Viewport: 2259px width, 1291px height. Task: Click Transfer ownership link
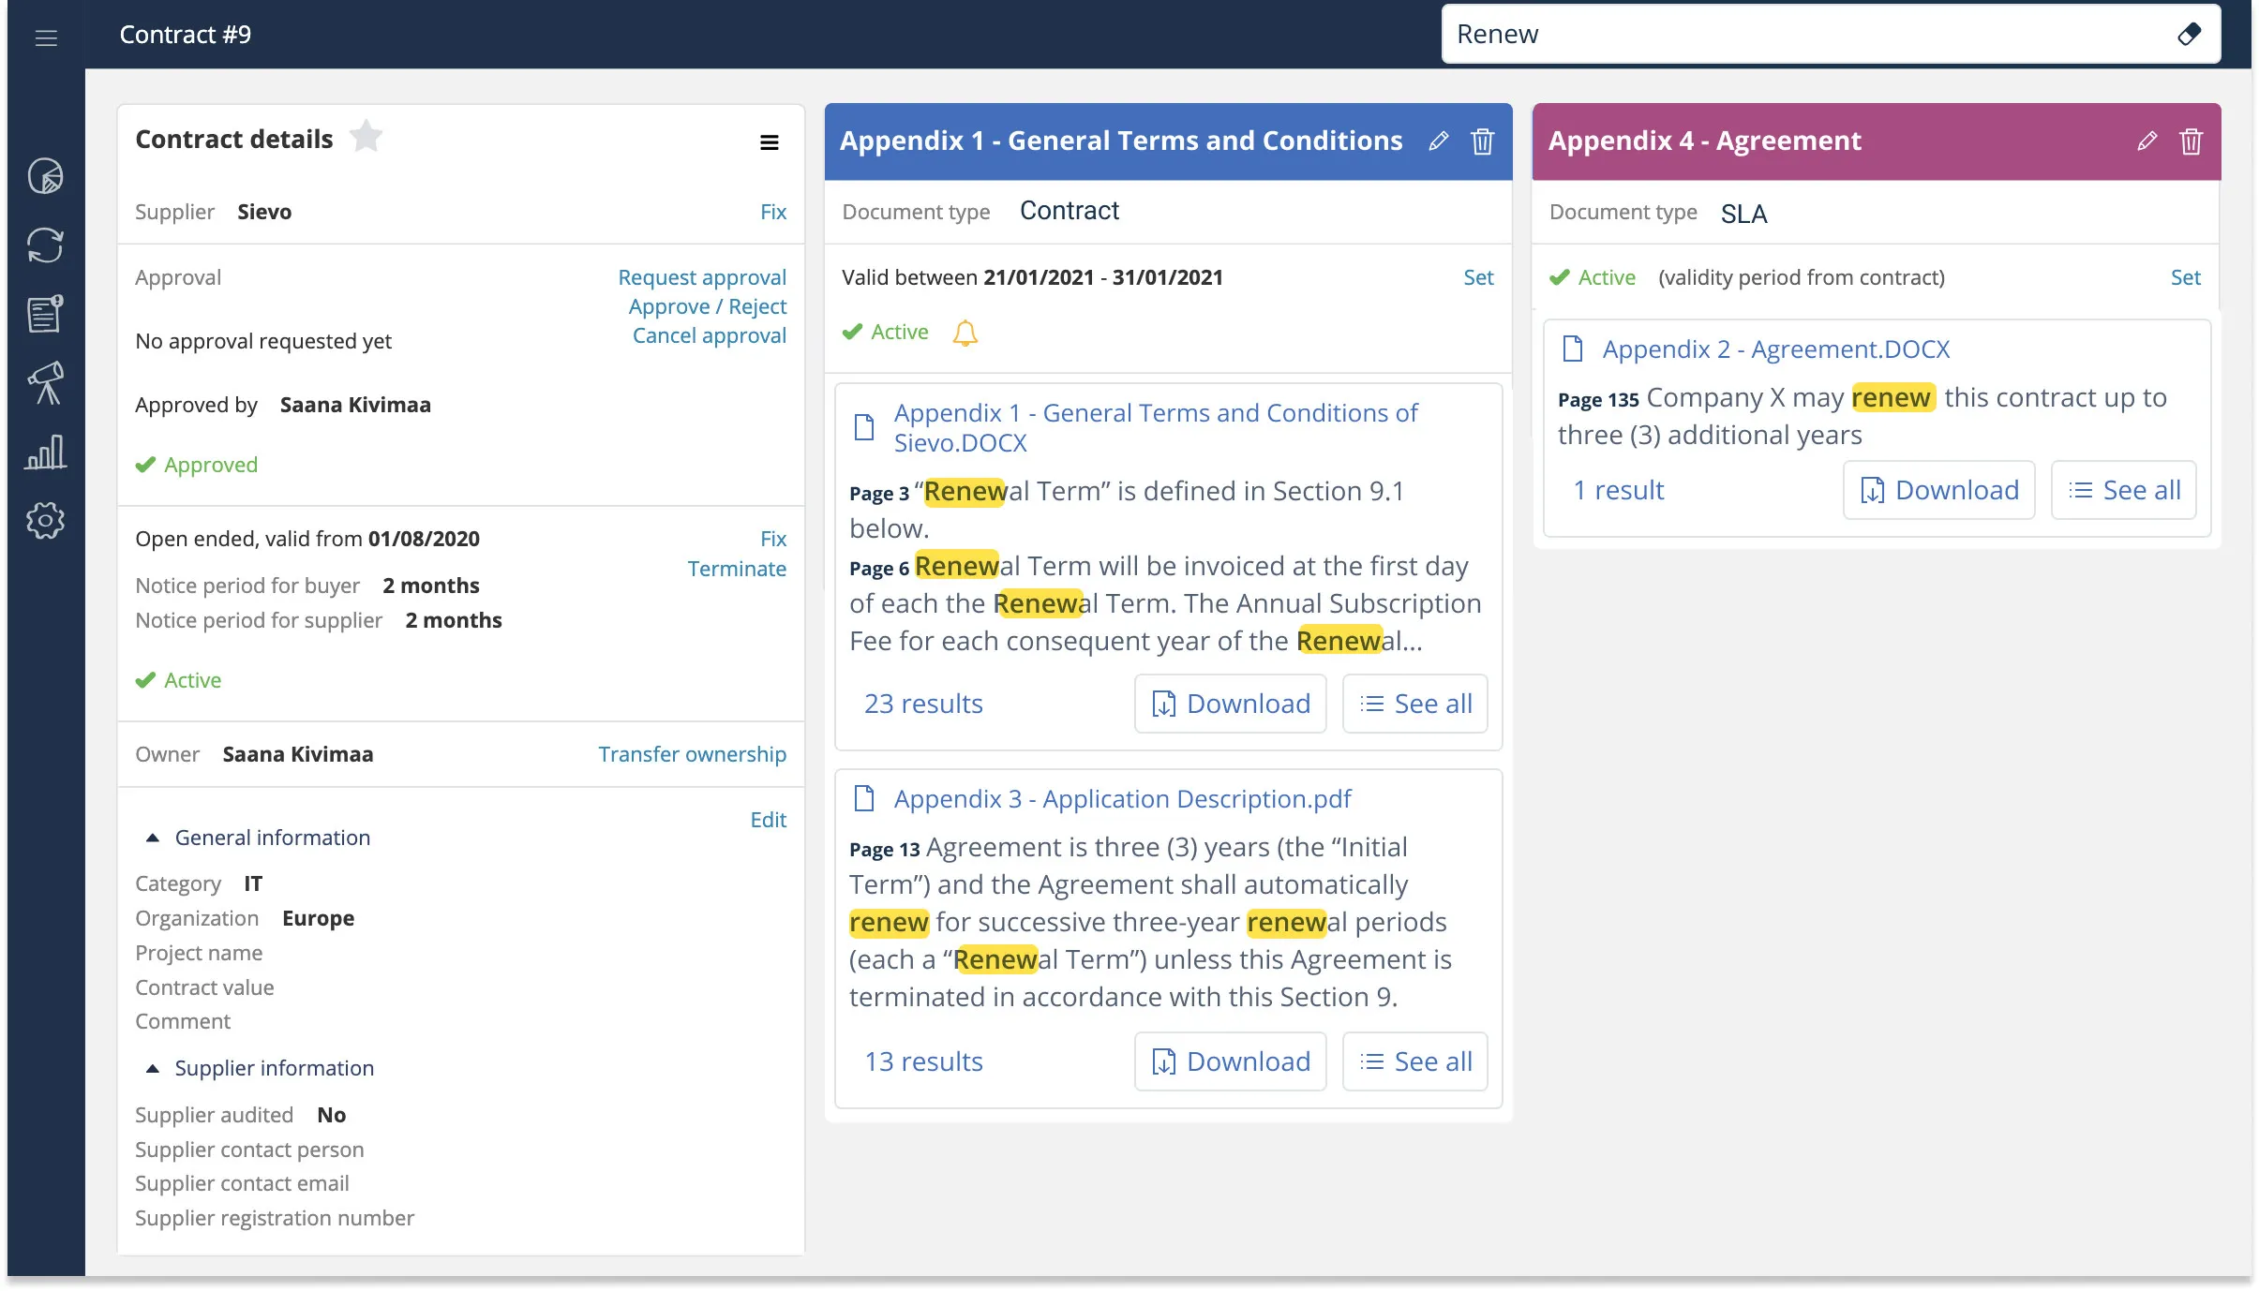click(x=692, y=754)
